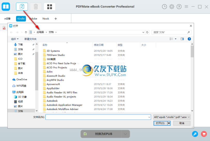The width and height of the screenshot is (210, 141).
Task: Click 新建文件夹 button
Action: [30, 39]
